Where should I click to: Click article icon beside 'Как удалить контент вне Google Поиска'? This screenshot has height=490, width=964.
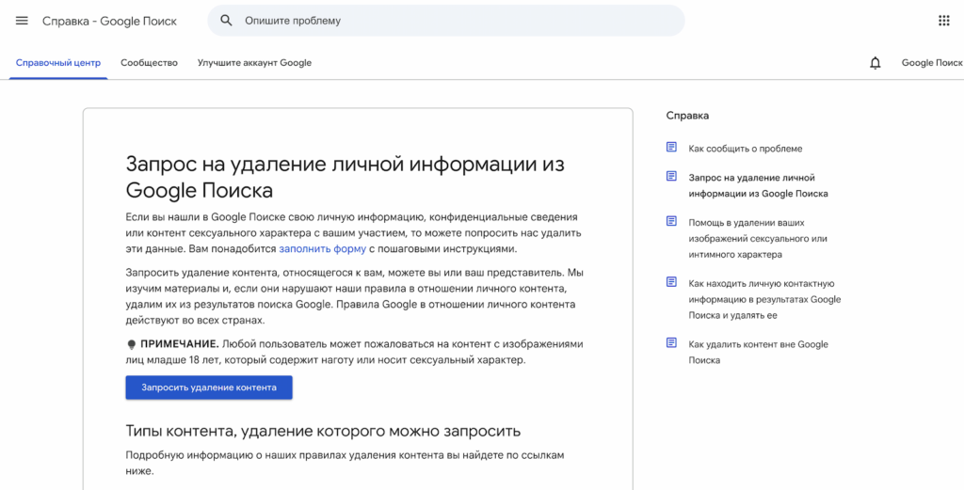tap(671, 342)
